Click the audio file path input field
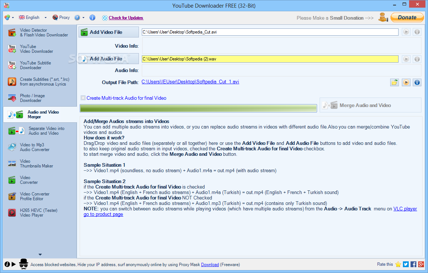428x273 pixels. point(270,59)
